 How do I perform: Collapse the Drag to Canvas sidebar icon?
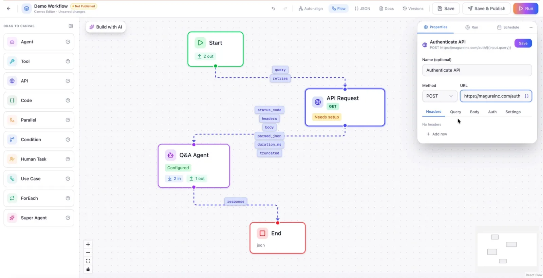pos(71,26)
